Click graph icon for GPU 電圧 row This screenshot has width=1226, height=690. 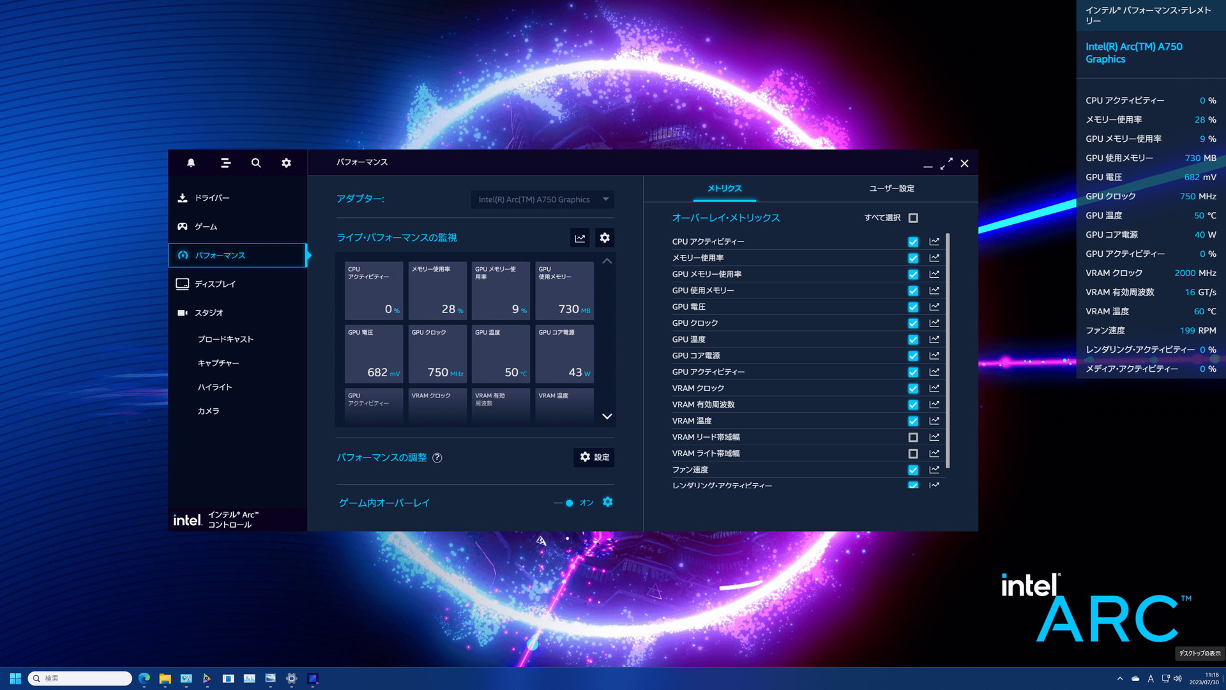click(934, 307)
